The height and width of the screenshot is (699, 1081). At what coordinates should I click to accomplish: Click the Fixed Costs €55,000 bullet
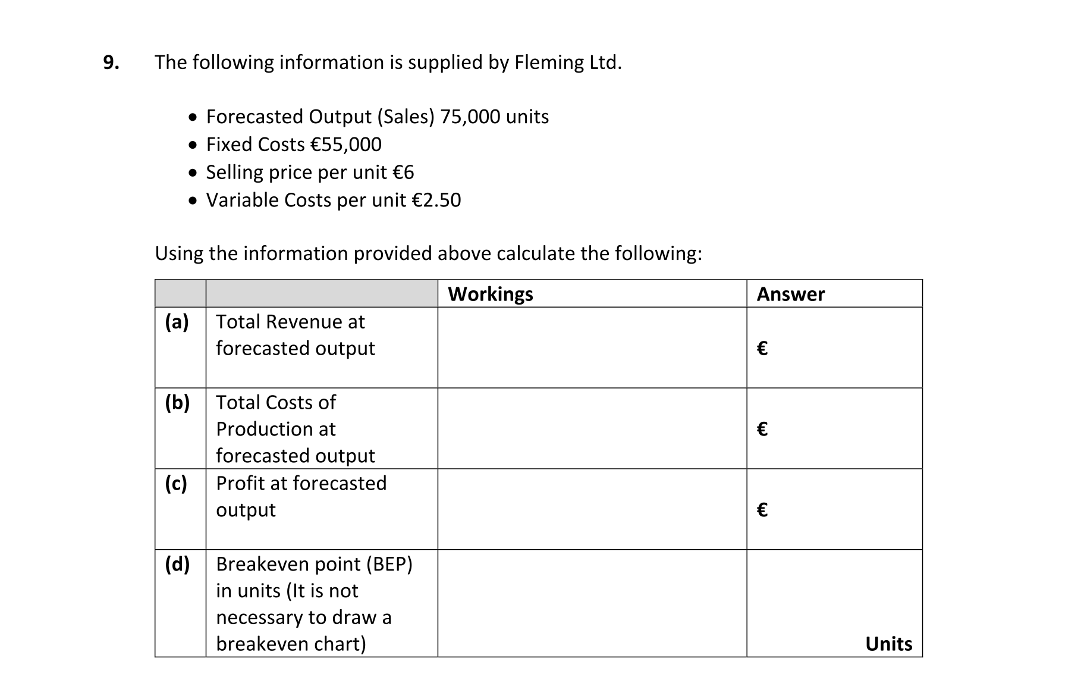click(x=294, y=145)
